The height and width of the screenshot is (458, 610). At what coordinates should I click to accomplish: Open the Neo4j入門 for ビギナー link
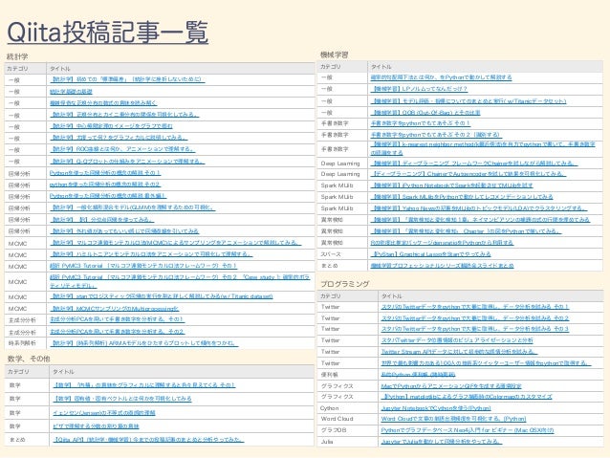[x=468, y=430]
